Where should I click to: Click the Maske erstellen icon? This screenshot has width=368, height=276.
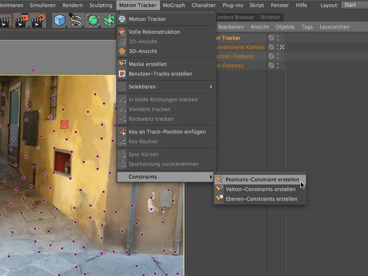click(x=122, y=64)
